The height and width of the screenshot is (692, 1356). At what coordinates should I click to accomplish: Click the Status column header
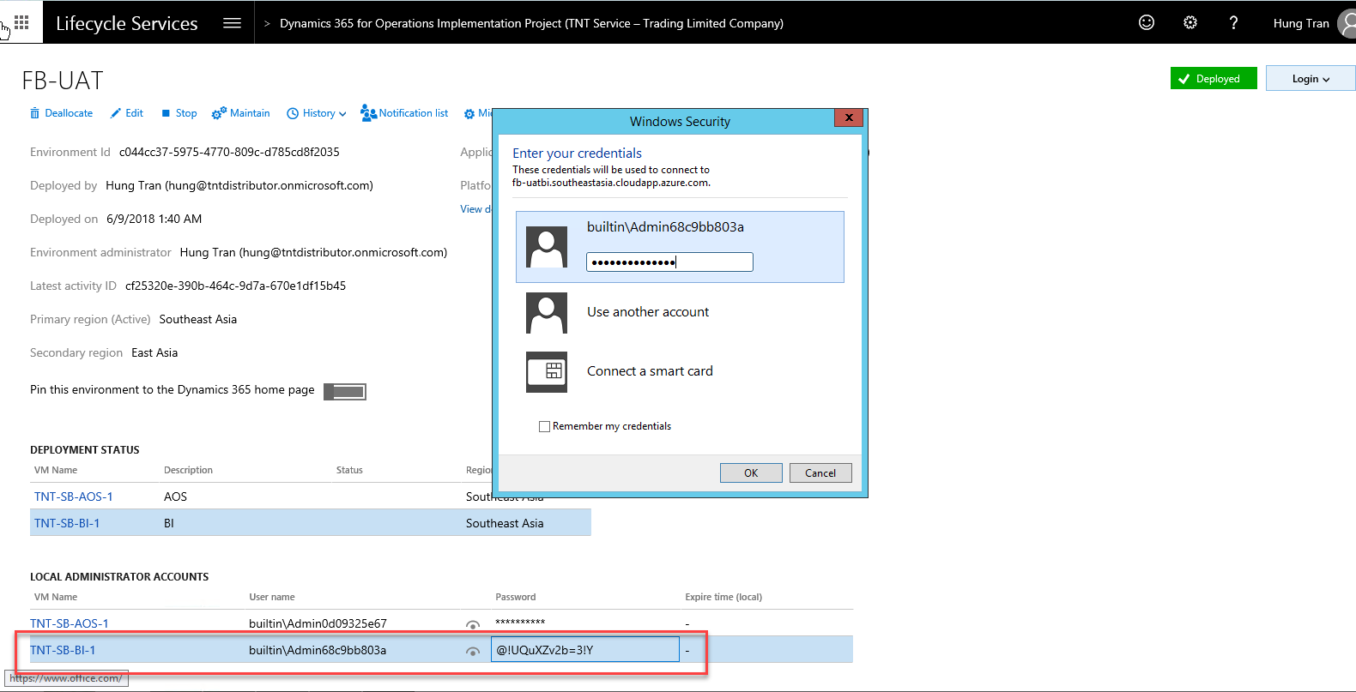(x=349, y=470)
